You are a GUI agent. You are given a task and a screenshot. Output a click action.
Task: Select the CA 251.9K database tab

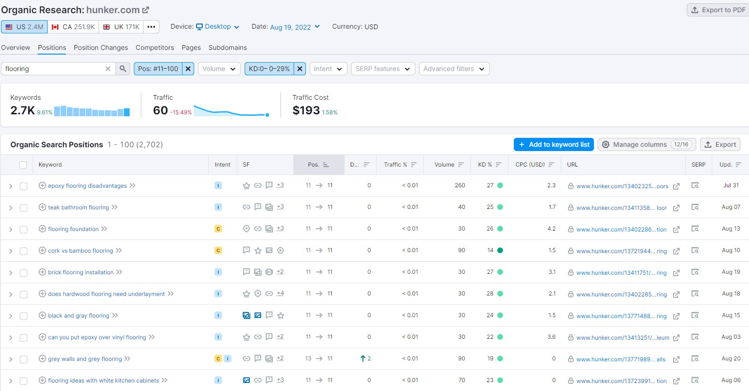pyautogui.click(x=73, y=27)
